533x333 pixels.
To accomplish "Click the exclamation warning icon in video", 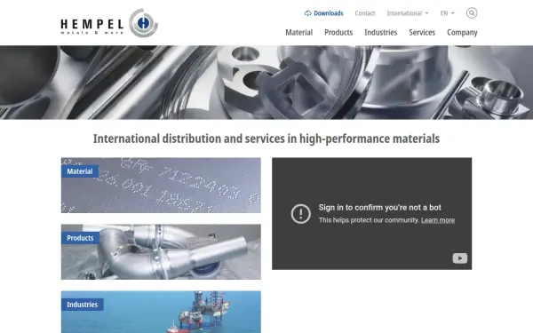I will click(x=301, y=214).
